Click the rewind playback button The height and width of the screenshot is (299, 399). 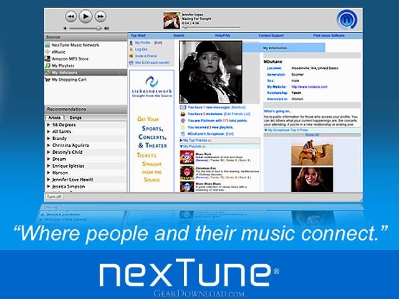[70, 17]
